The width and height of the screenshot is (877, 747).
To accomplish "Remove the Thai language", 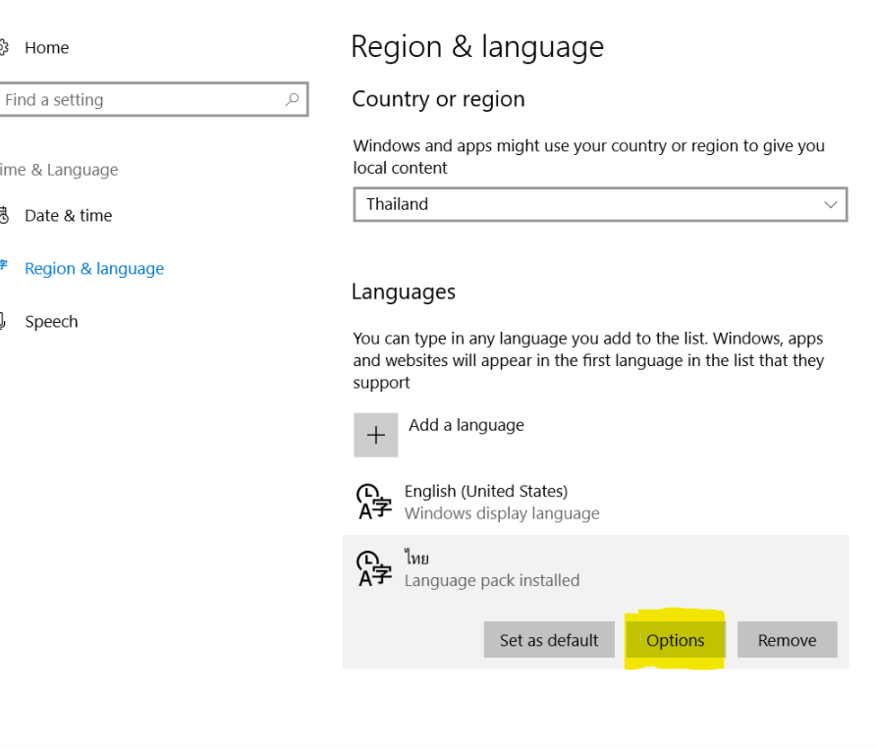I will (787, 640).
